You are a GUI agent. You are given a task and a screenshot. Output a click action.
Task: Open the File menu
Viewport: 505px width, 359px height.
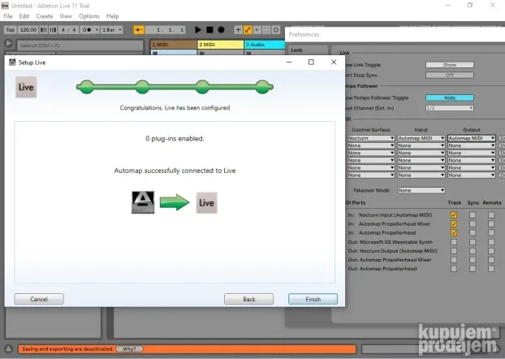pos(8,16)
